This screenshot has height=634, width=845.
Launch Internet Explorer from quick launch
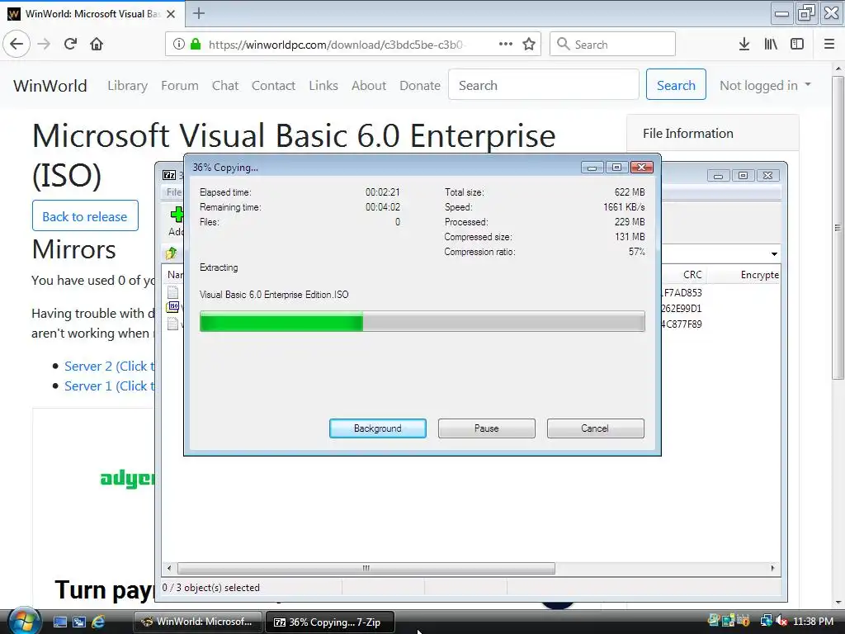[98, 622]
